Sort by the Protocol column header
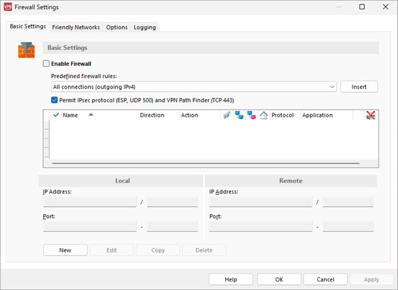 click(x=285, y=115)
